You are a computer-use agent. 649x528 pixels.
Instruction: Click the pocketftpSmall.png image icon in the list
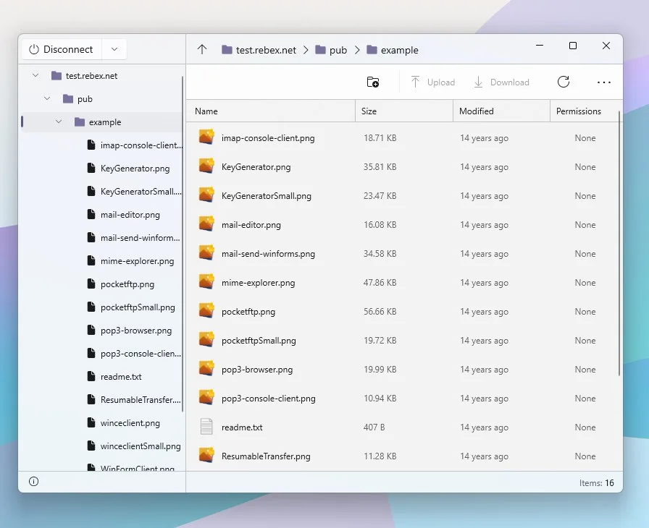point(206,339)
